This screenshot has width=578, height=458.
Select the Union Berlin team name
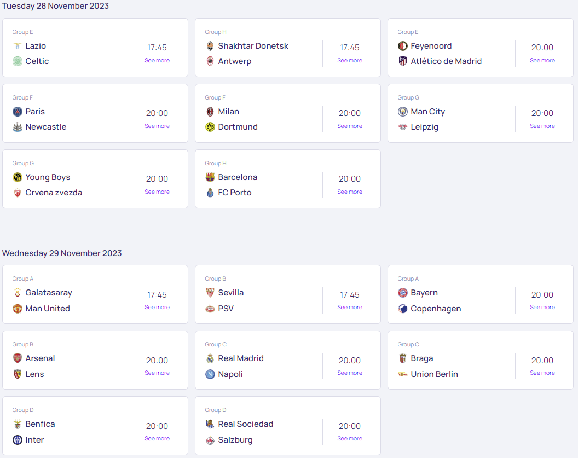(x=435, y=374)
